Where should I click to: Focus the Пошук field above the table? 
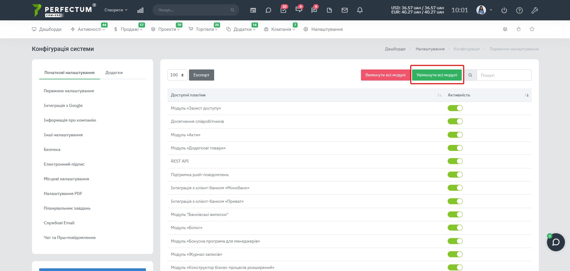click(504, 75)
